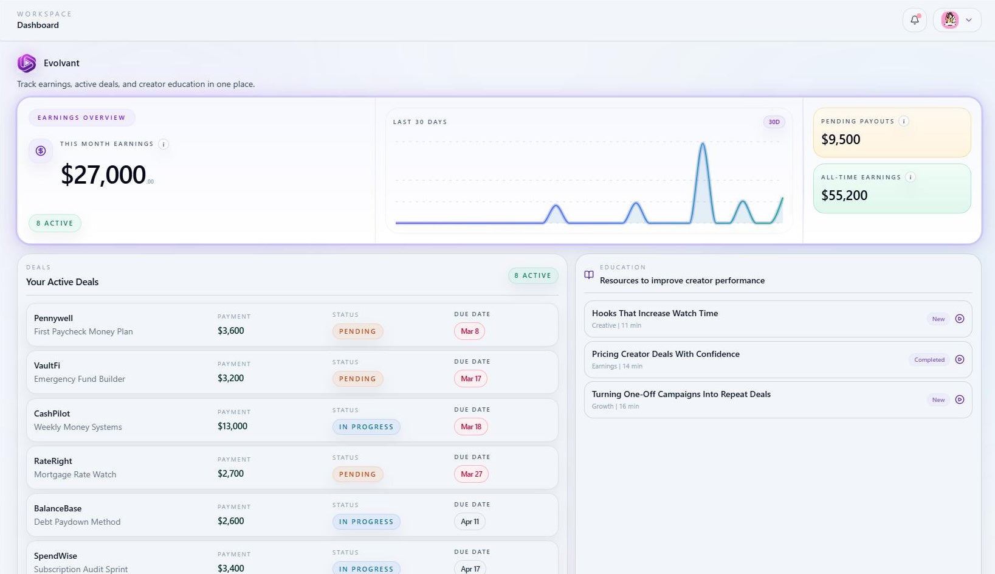Play Pricing Creator Deals With Confidence lesson
995x574 pixels.
pos(960,359)
